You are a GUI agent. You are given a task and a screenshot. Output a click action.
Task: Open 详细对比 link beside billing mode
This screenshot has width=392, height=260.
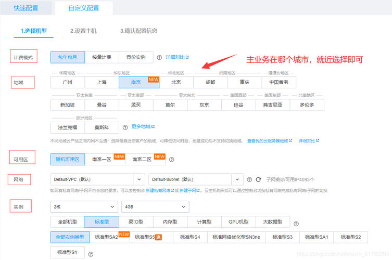pos(177,57)
